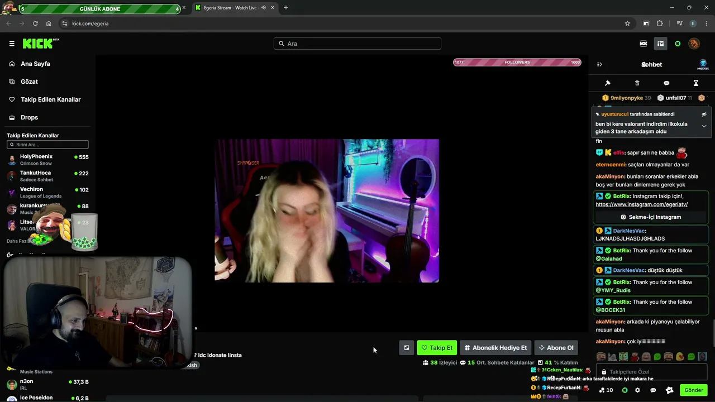Screen dimensions: 715x402
Task: Click the Abone Ol subscribe button
Action: (x=556, y=348)
